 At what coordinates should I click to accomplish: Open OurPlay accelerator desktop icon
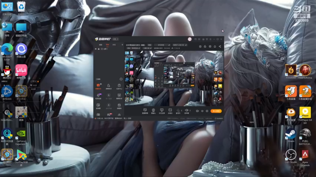[x=21, y=158]
